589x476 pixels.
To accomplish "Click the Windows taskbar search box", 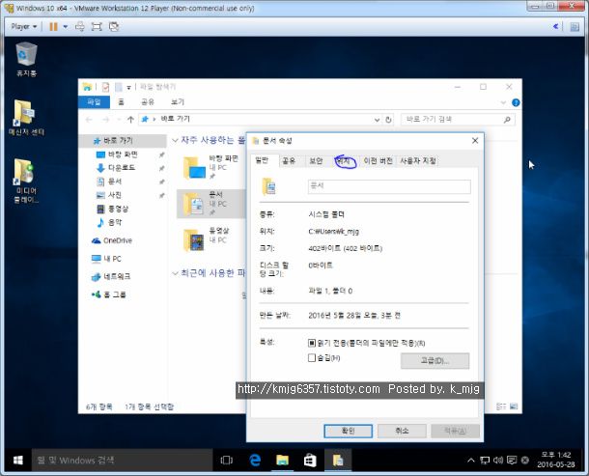I will (x=122, y=461).
